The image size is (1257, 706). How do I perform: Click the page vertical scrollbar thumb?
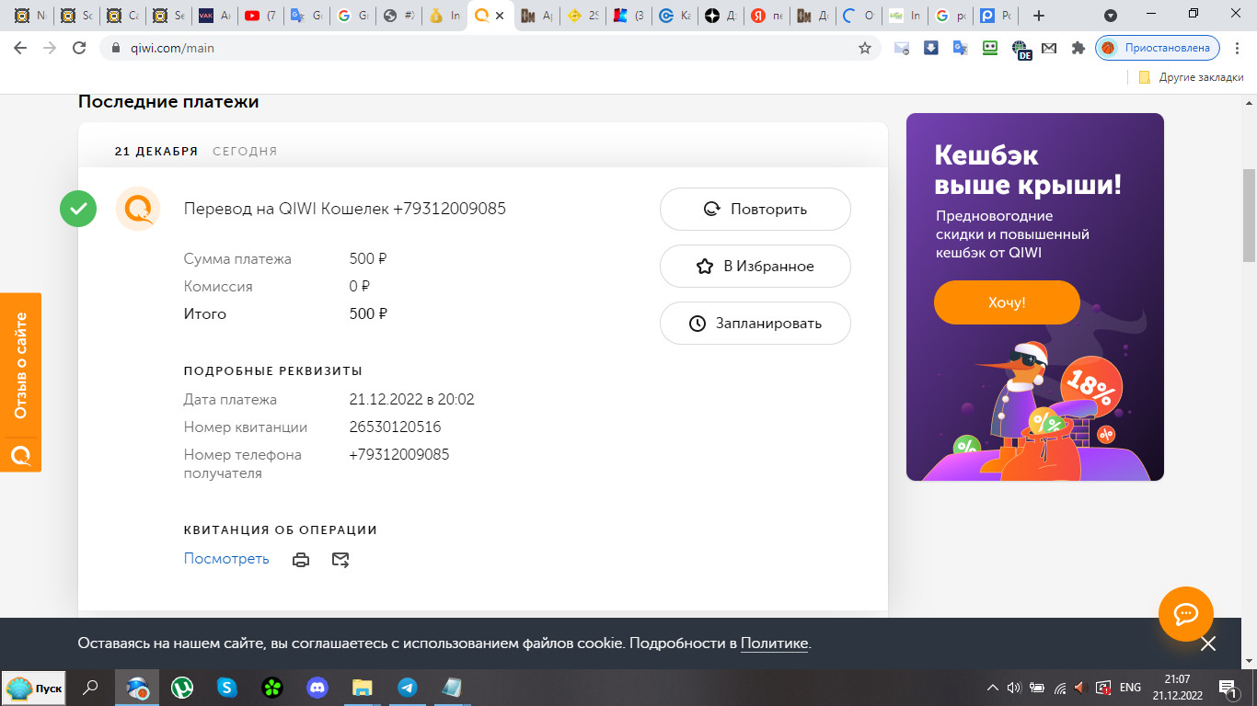point(1249,215)
